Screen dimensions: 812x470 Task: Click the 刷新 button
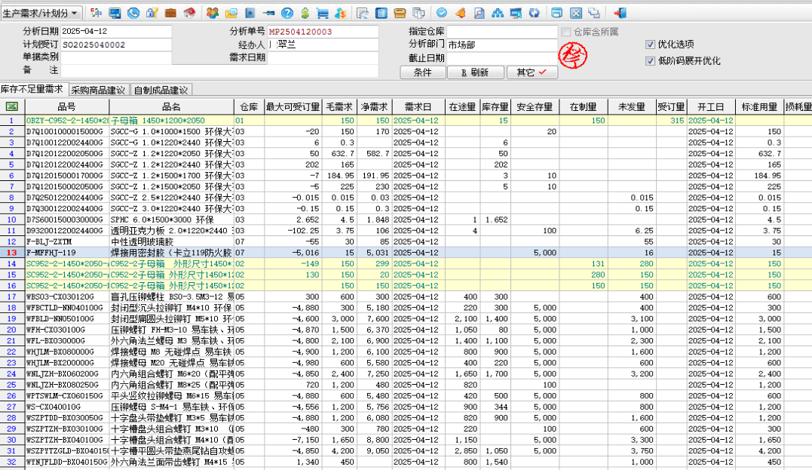[x=475, y=72]
